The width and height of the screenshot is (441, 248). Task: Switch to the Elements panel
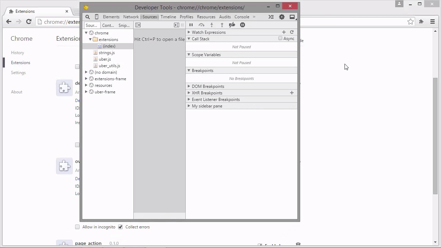111,17
